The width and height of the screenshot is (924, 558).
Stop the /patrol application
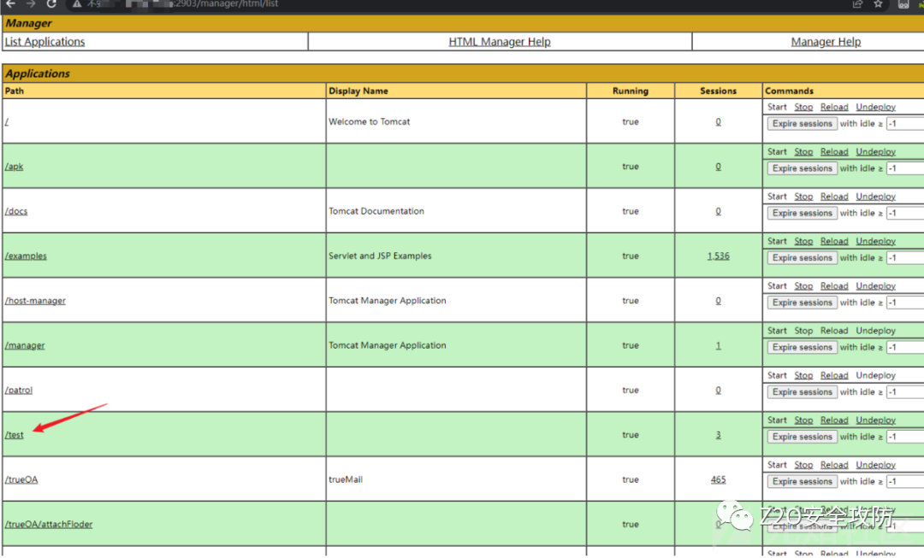click(803, 375)
